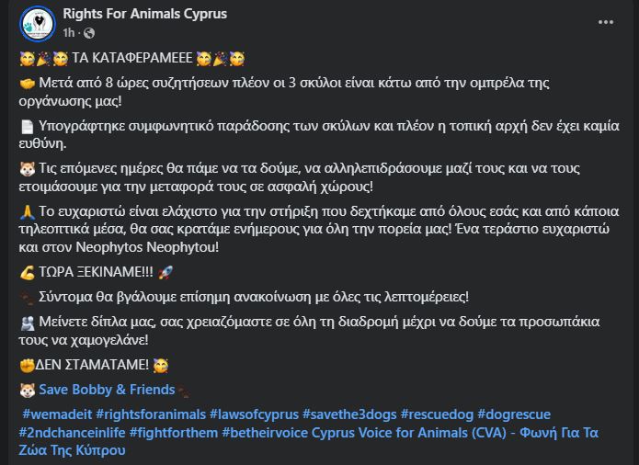Click the Rights For Animals Cyprus profile picture
This screenshot has width=639, height=465.
coord(38,24)
